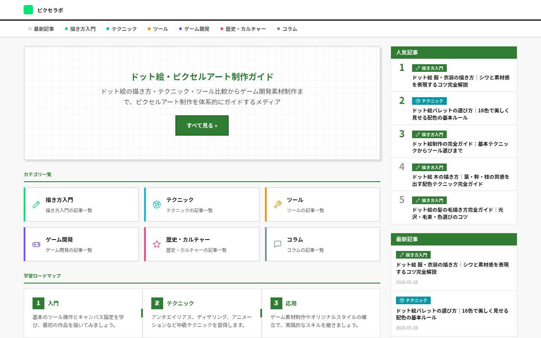Click the すべて見る » button
The height and width of the screenshot is (338, 541).
[202, 125]
